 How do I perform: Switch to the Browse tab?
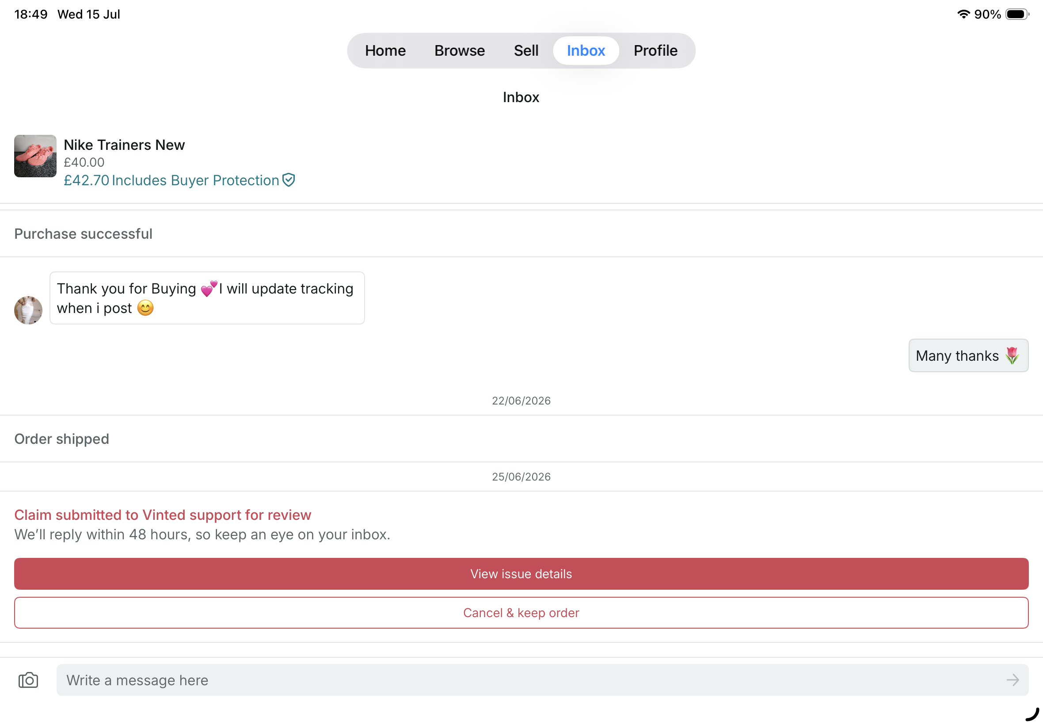tap(460, 50)
